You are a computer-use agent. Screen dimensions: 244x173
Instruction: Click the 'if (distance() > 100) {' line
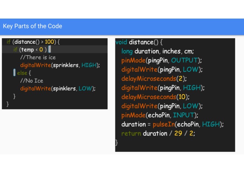(33, 42)
